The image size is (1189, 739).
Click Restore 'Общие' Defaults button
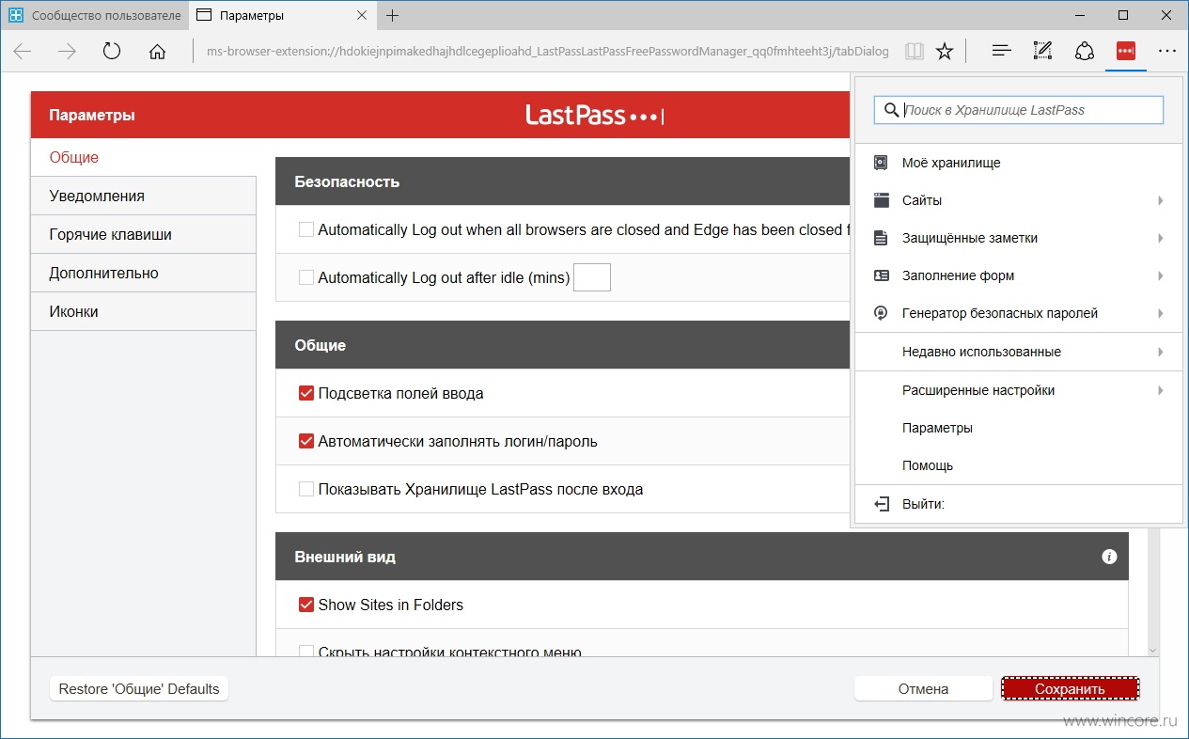pos(139,689)
